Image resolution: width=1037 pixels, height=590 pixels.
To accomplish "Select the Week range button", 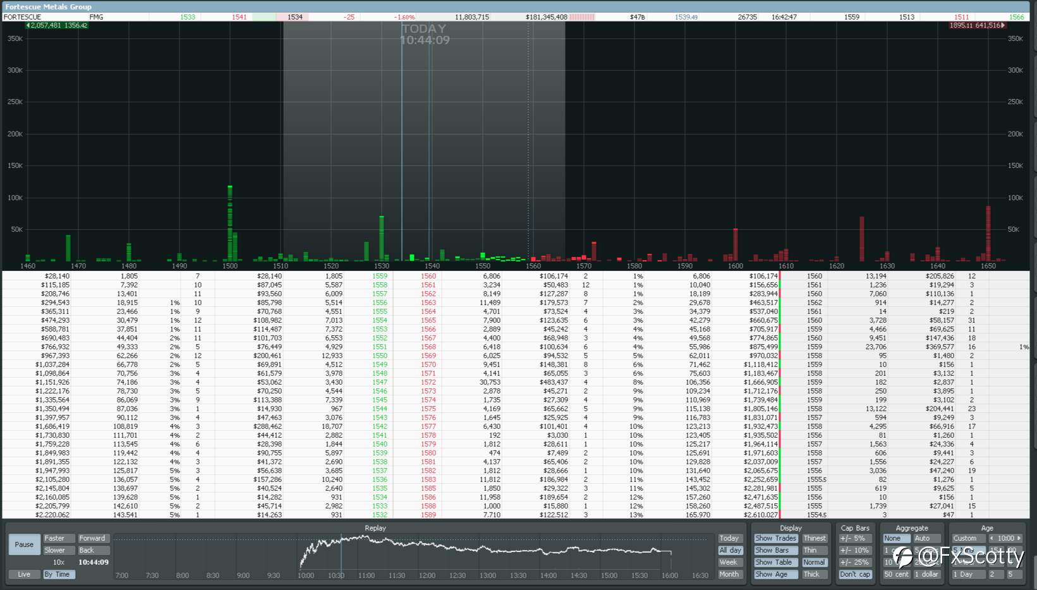I will click(x=730, y=562).
